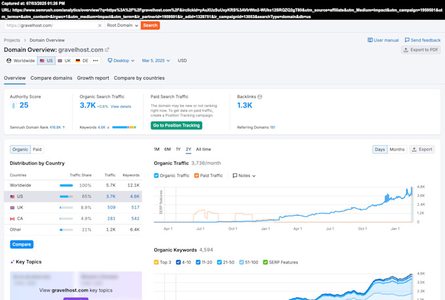Screen dimensions: 445x300
Task: Clear the domain search field with the X icon
Action: pos(99,25)
